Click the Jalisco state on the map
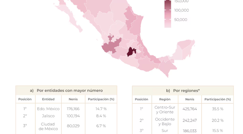The width and height of the screenshot is (243, 134). click(x=110, y=48)
